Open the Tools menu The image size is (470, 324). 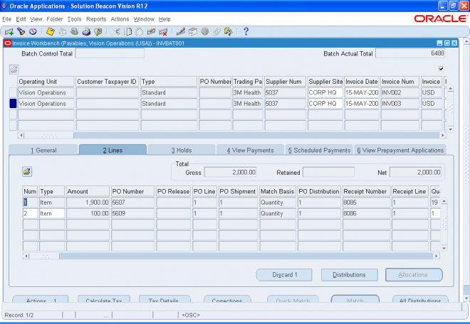click(x=74, y=19)
